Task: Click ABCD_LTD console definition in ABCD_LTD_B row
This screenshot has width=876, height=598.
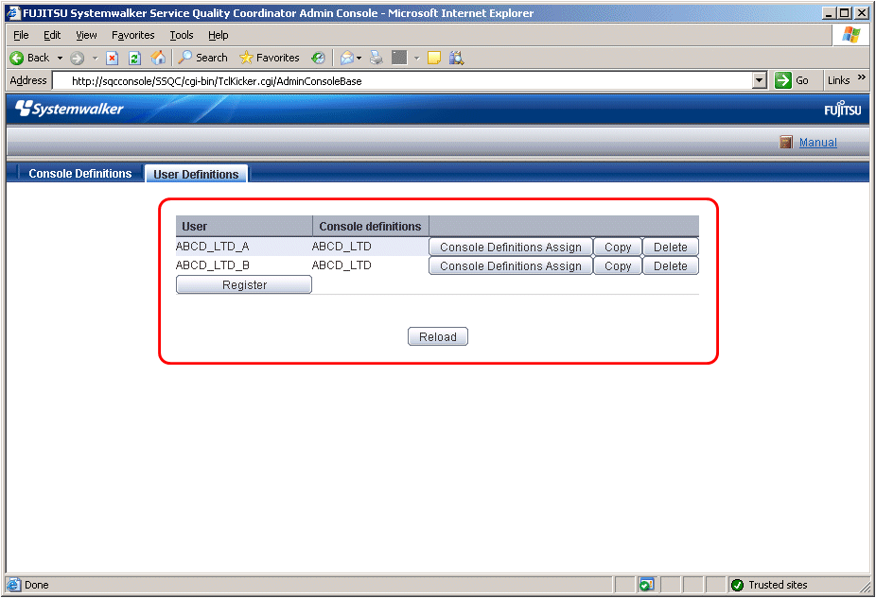Action: click(x=342, y=265)
